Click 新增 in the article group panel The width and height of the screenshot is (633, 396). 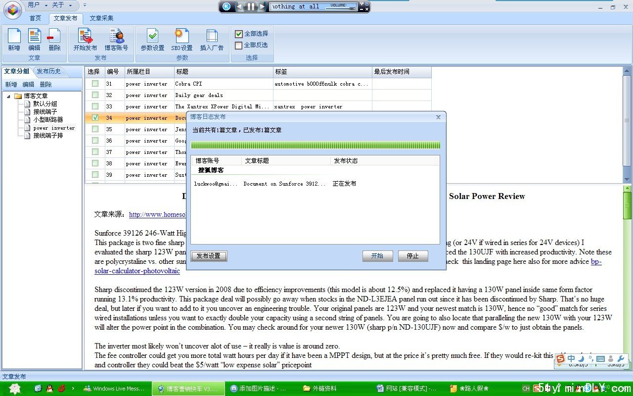coord(11,85)
